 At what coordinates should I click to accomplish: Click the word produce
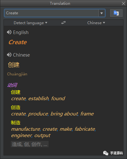[x=38, y=114]
